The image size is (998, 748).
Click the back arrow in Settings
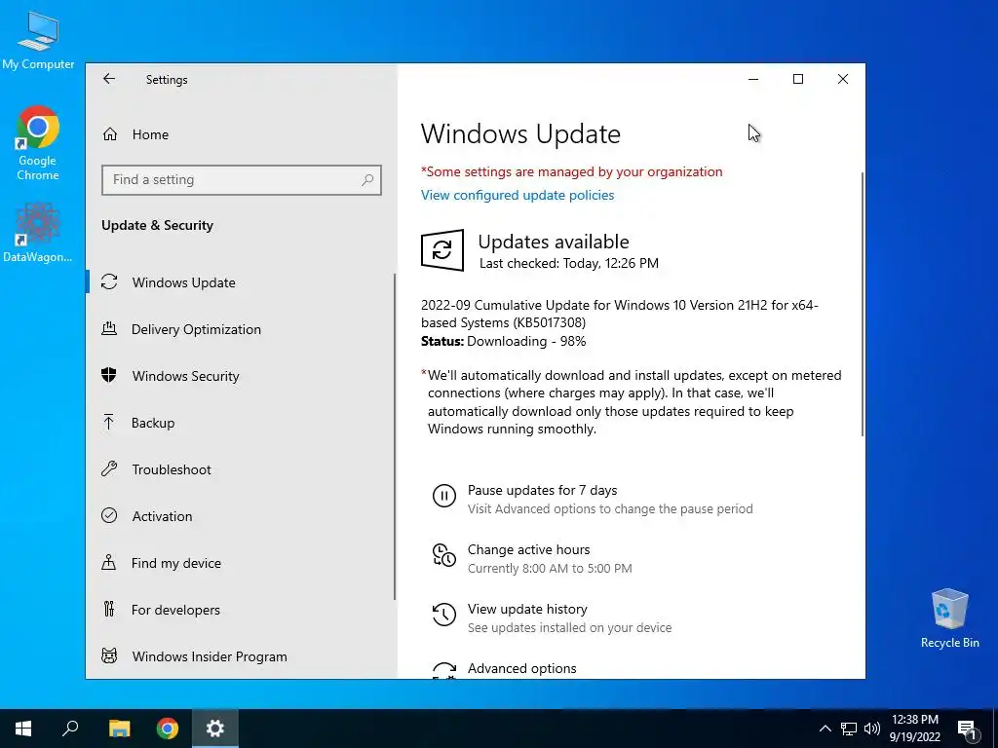click(x=109, y=79)
